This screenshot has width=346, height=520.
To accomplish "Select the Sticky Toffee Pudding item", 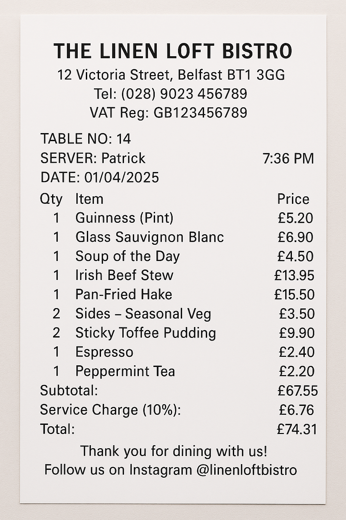I will coord(146,333).
